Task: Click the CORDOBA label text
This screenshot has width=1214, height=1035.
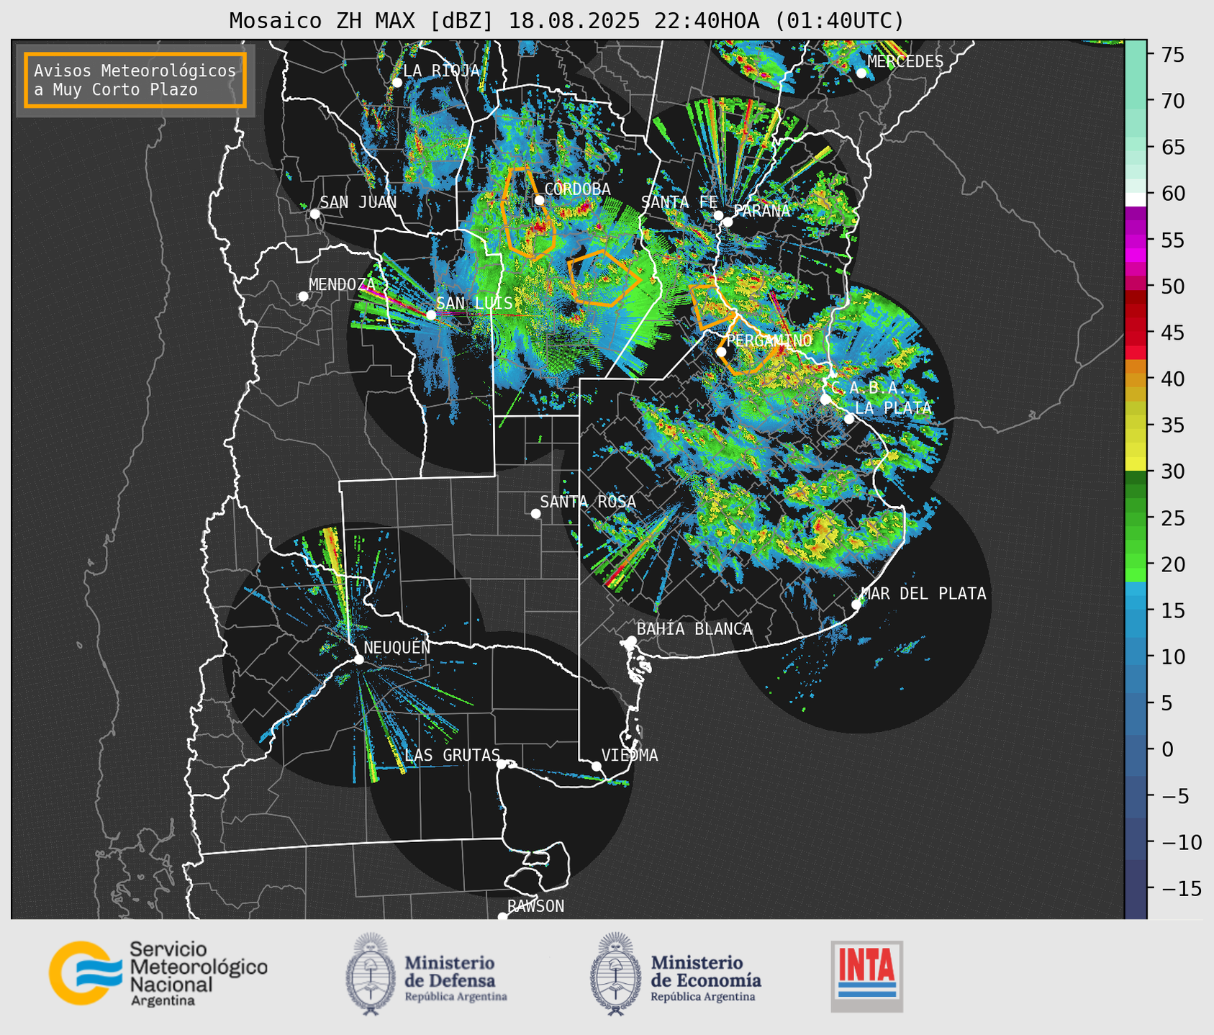Action: (x=577, y=189)
